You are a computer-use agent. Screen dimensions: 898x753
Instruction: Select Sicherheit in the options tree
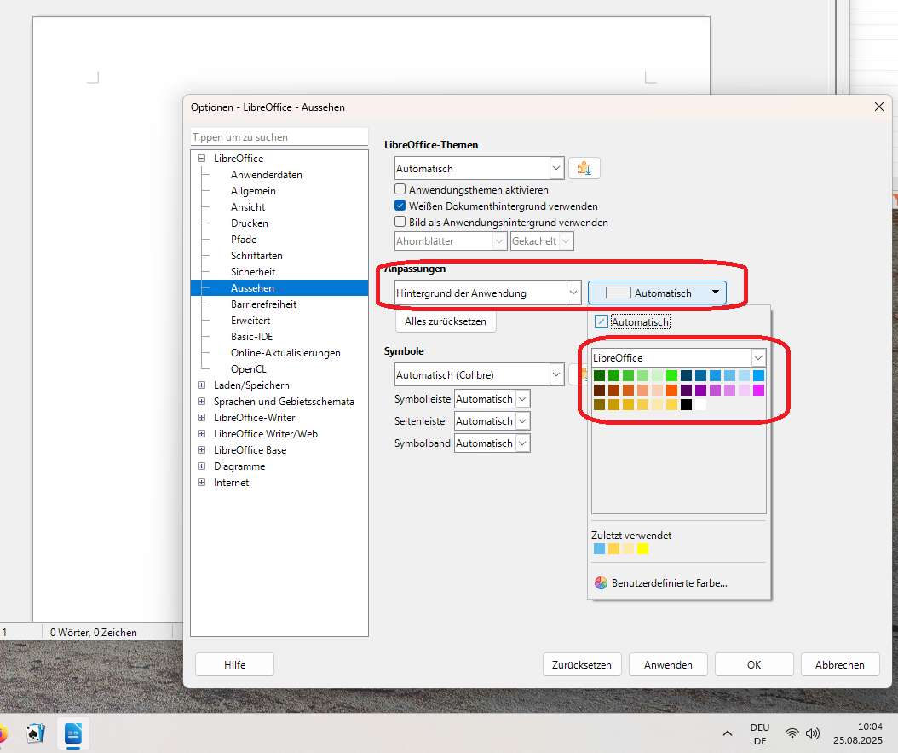tap(253, 272)
